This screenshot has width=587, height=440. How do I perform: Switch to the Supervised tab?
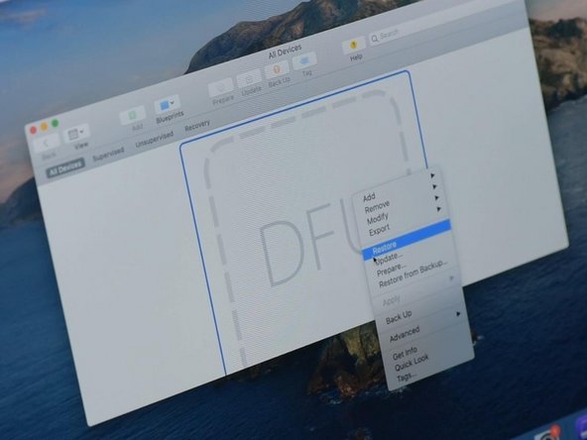108,154
